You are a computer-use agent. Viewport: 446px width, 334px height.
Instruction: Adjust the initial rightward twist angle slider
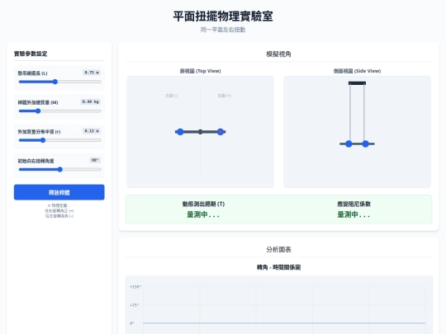(59, 170)
